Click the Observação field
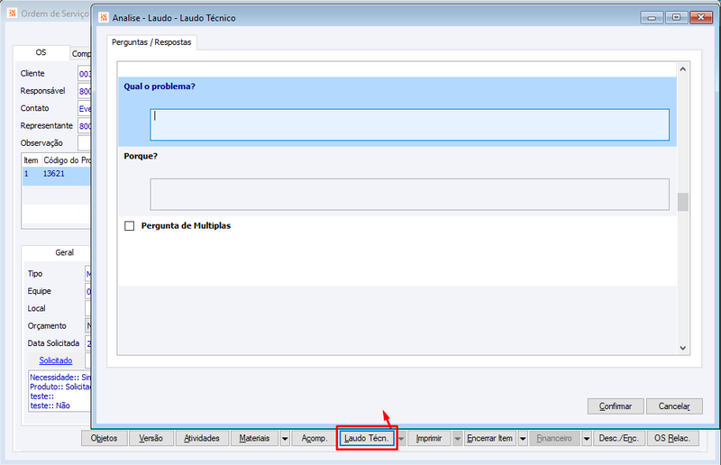Image resolution: width=721 pixels, height=465 pixels. click(85, 143)
